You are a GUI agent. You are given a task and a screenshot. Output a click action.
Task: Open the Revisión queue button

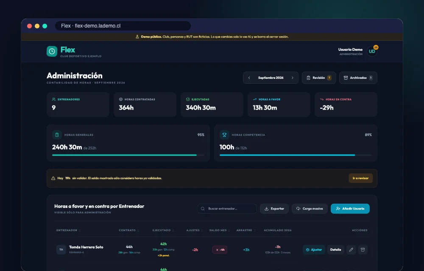(319, 78)
